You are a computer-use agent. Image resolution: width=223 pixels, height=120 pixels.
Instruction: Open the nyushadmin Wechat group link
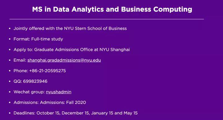(x=59, y=92)
